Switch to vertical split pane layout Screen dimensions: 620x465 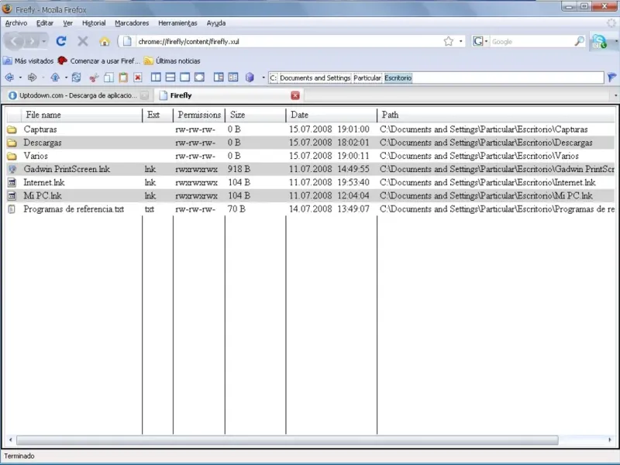(x=156, y=77)
